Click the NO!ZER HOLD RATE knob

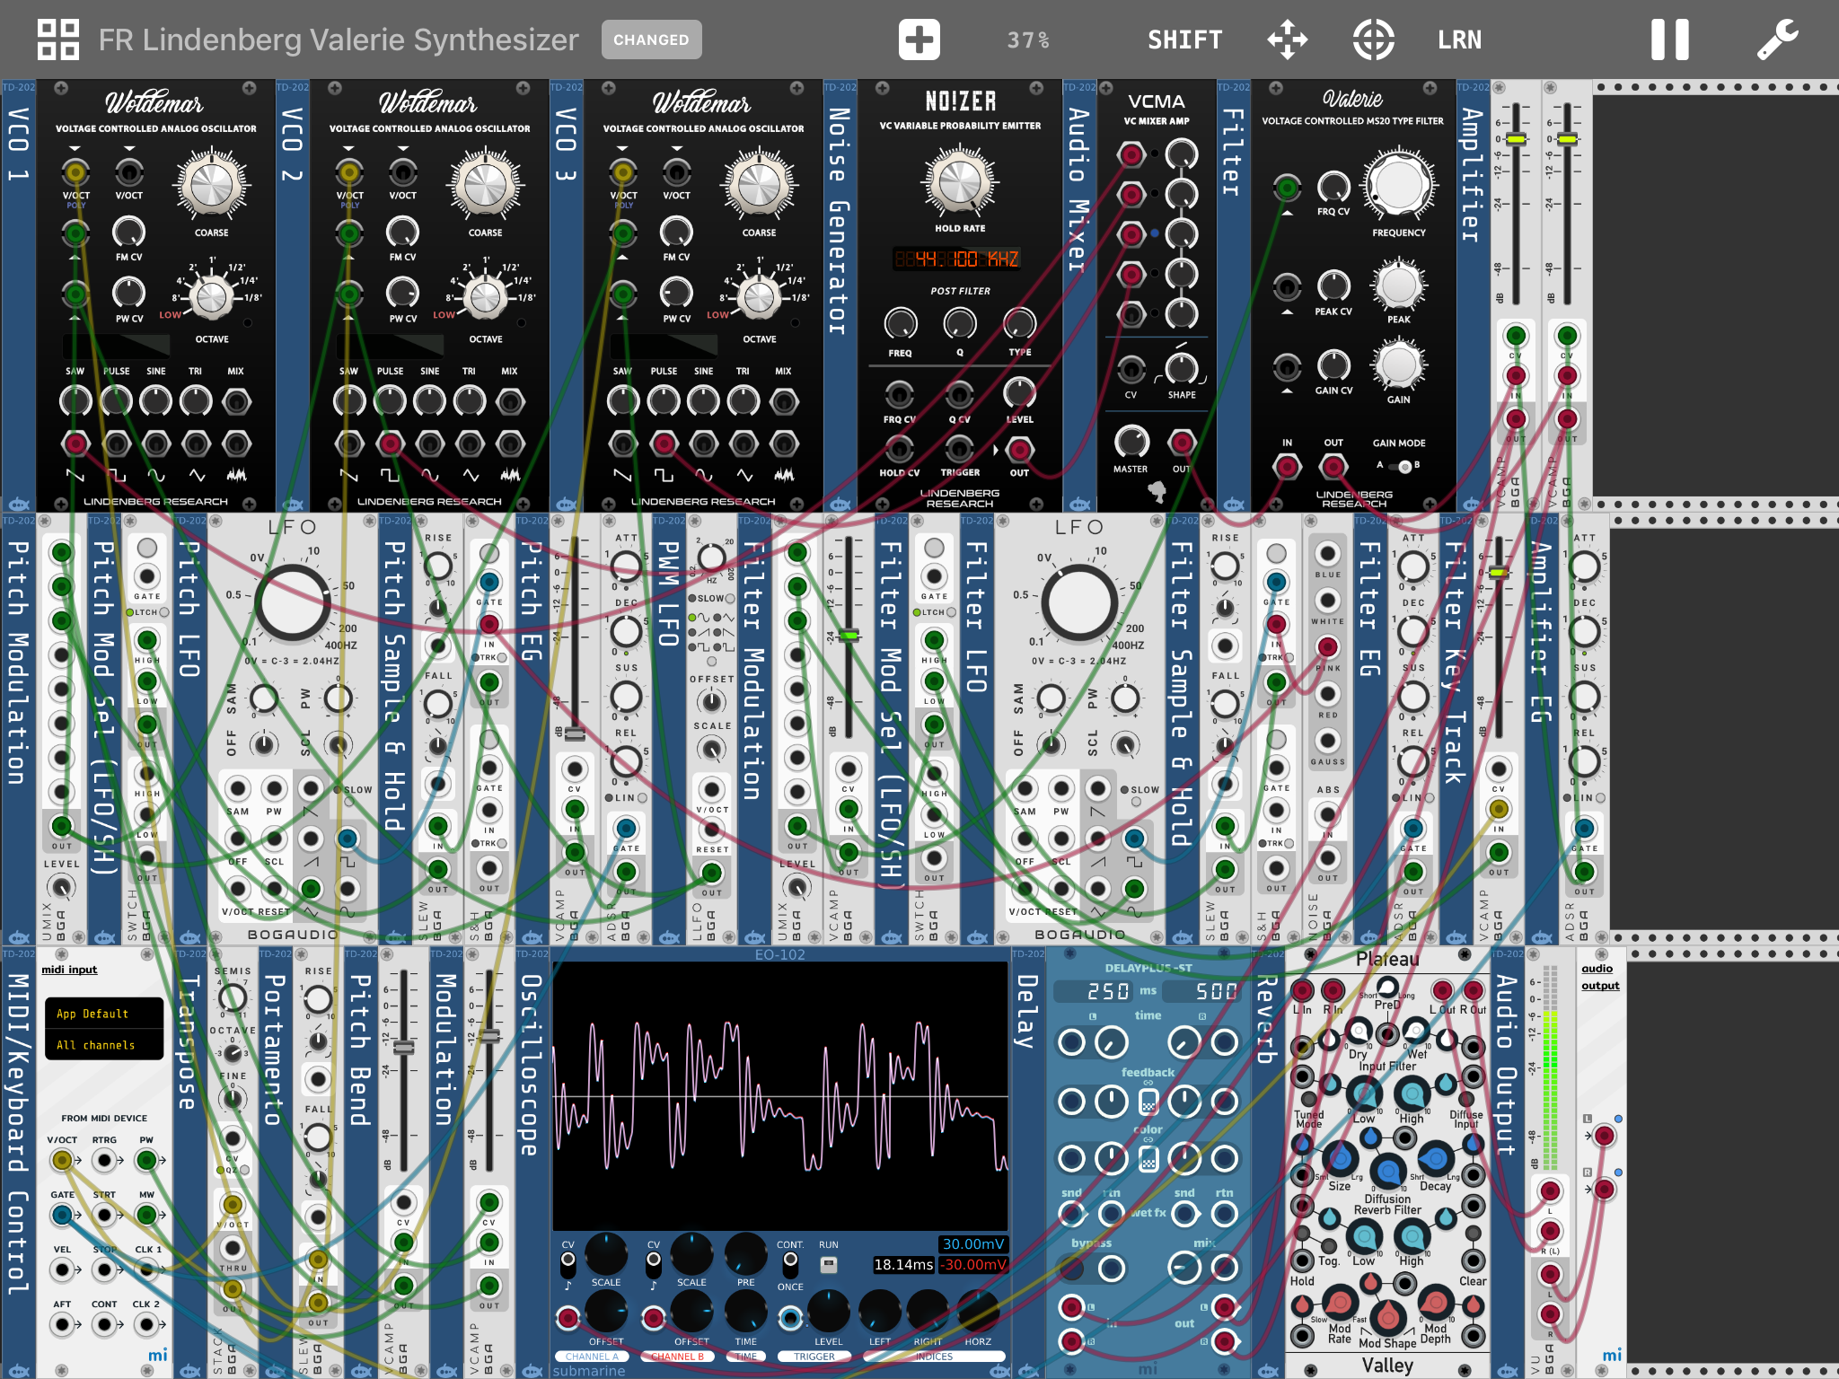[x=959, y=181]
